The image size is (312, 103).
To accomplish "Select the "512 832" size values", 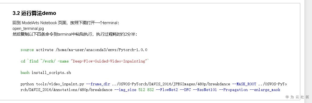I will click(x=146, y=90).
